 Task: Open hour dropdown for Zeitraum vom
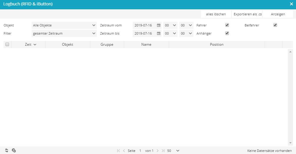coord(170,25)
